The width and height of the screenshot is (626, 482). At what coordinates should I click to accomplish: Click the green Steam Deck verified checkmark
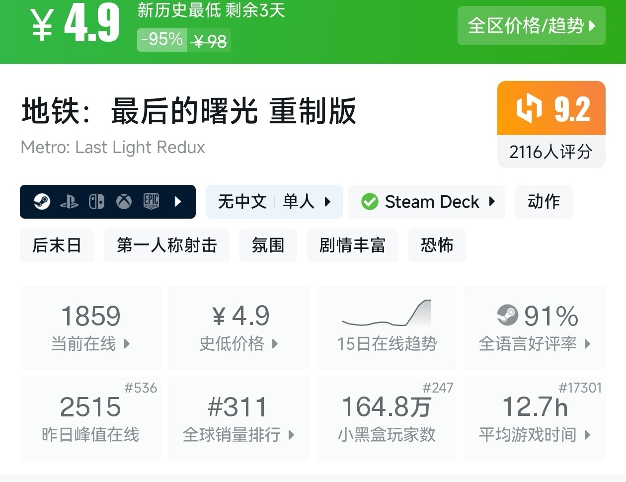(x=370, y=202)
